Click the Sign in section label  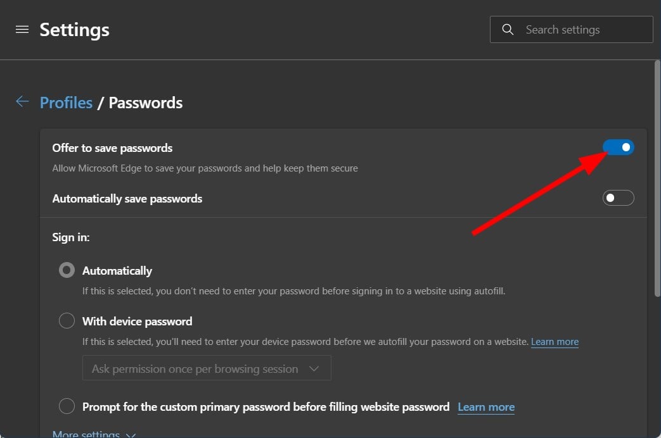(71, 237)
